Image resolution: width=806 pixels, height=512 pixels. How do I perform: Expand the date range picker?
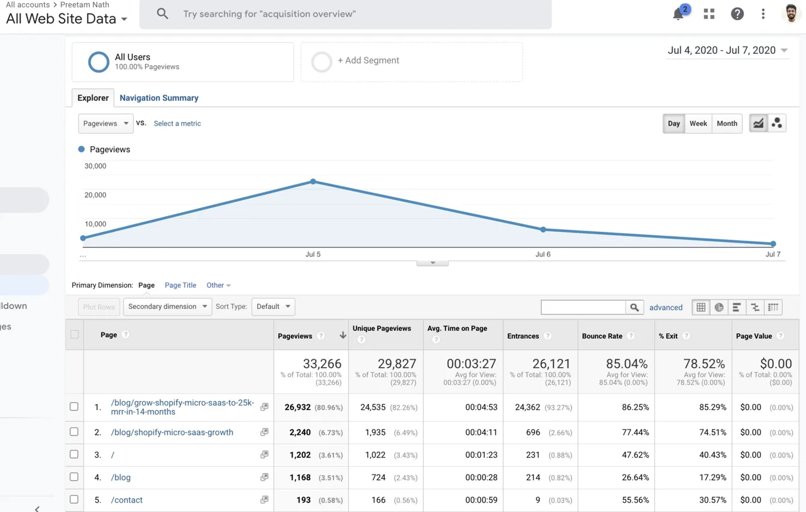(x=727, y=50)
